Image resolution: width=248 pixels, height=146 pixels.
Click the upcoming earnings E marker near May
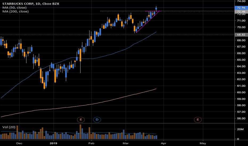(x=198, y=120)
